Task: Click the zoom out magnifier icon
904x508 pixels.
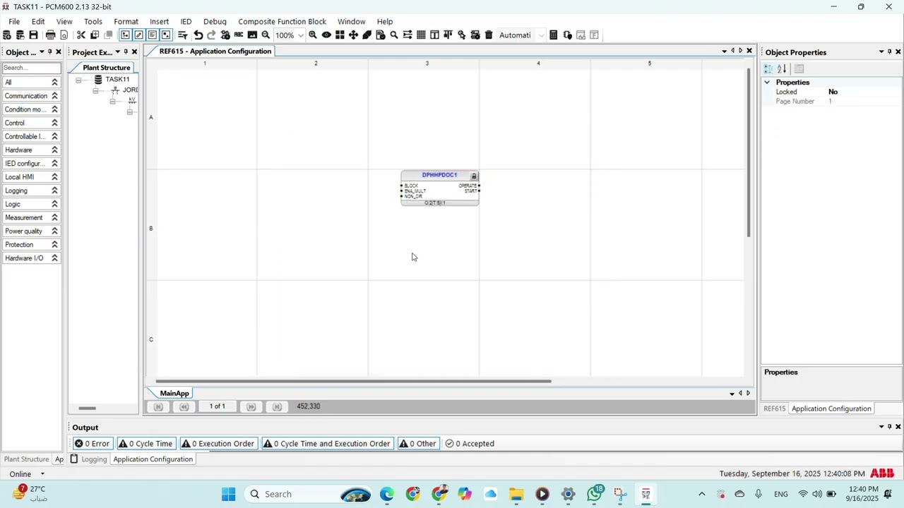Action: click(x=266, y=35)
